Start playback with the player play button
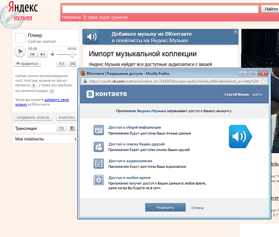This screenshot has height=237, width=279. pos(20,51)
